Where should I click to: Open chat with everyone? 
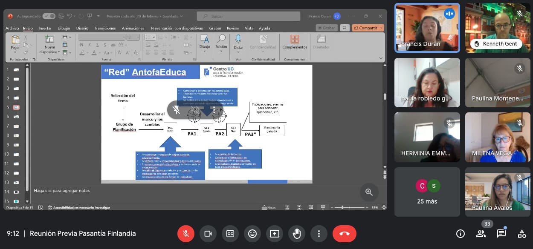click(x=501, y=234)
